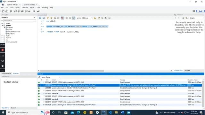Click the create new schema icon

[15, 11]
